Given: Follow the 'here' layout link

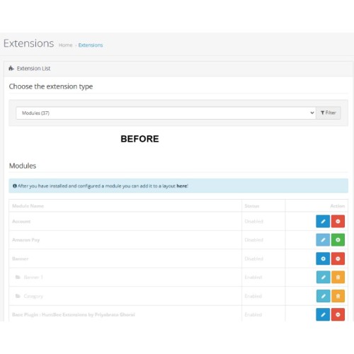Looking at the screenshot, I should tap(182, 186).
